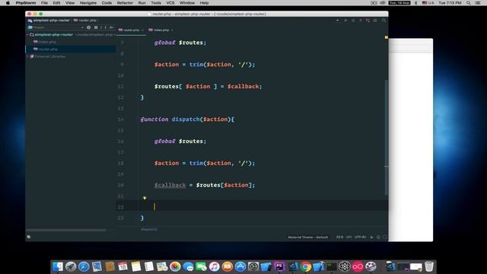The width and height of the screenshot is (487, 274).
Task: Close the index.php editor tab
Action: [172, 30]
